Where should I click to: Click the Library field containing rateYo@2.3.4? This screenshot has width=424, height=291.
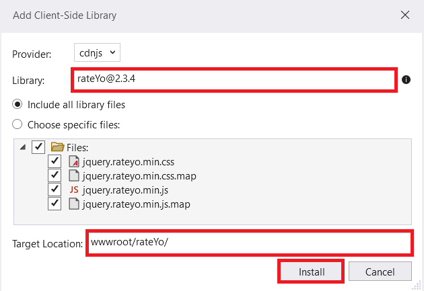point(234,80)
